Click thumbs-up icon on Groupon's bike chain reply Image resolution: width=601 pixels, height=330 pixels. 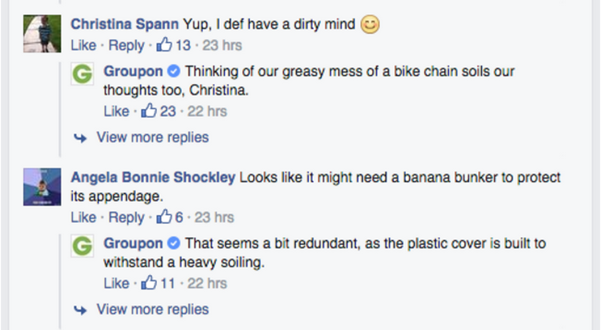coord(149,111)
